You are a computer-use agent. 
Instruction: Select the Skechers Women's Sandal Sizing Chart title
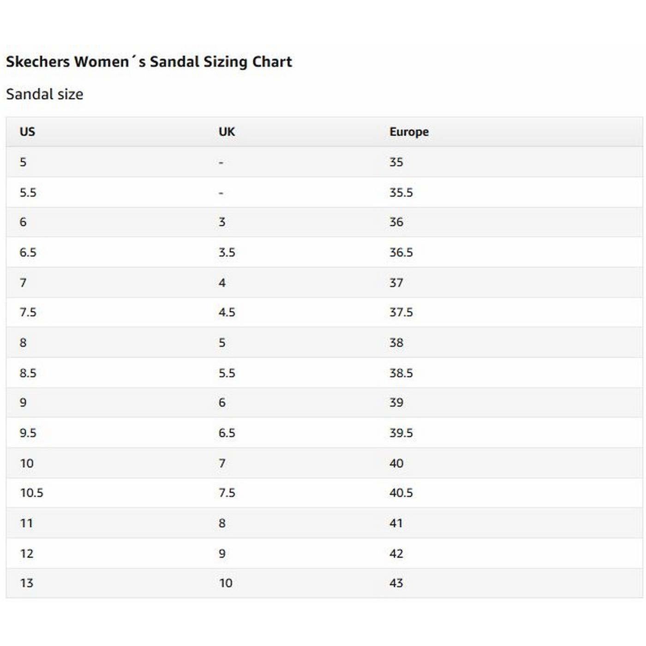[x=149, y=62]
